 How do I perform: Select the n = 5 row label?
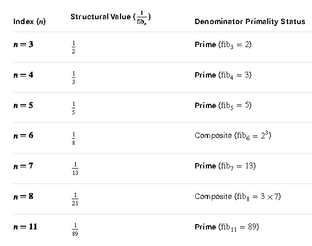23,105
